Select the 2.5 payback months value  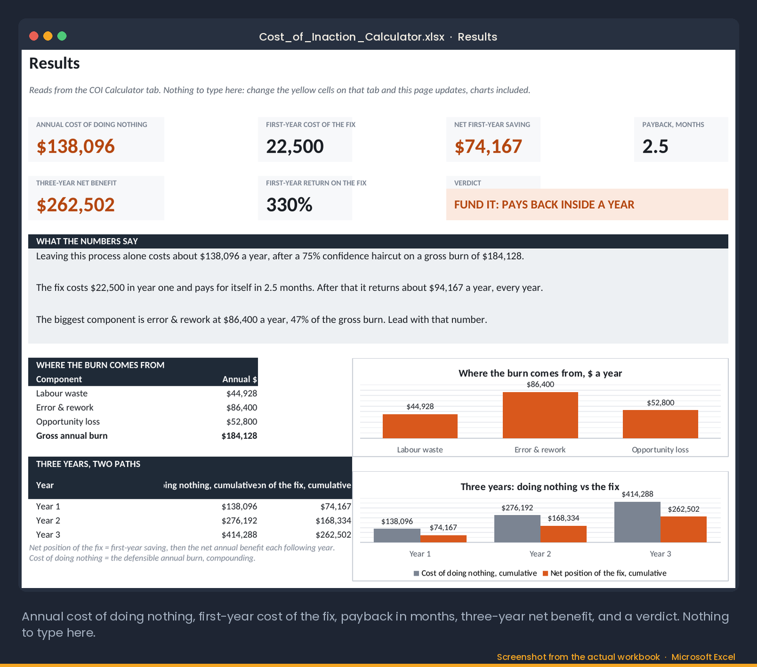[655, 147]
